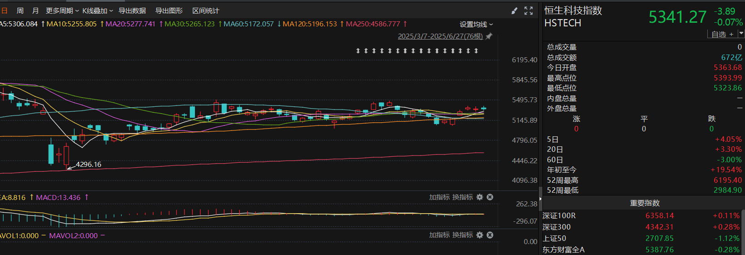Click the MA120:5196.153 moving average label

point(310,24)
